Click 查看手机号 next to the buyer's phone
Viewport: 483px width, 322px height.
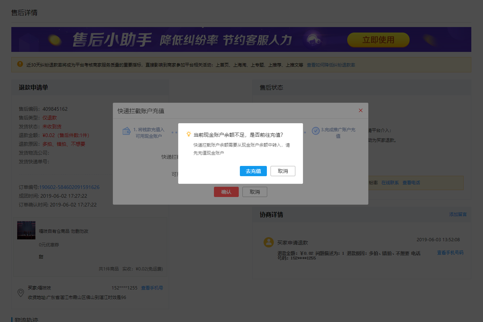(x=152, y=288)
